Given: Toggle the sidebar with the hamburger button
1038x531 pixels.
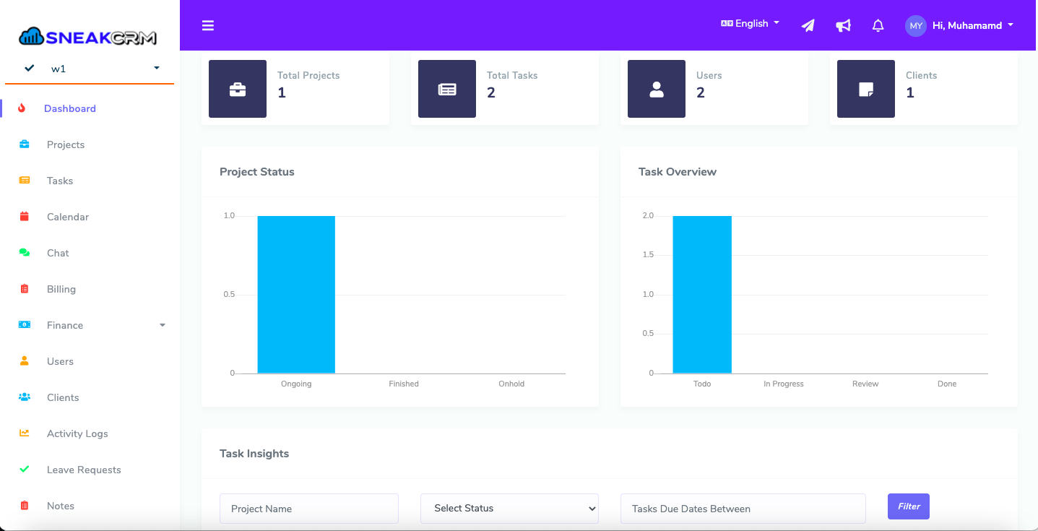Looking at the screenshot, I should pyautogui.click(x=208, y=25).
